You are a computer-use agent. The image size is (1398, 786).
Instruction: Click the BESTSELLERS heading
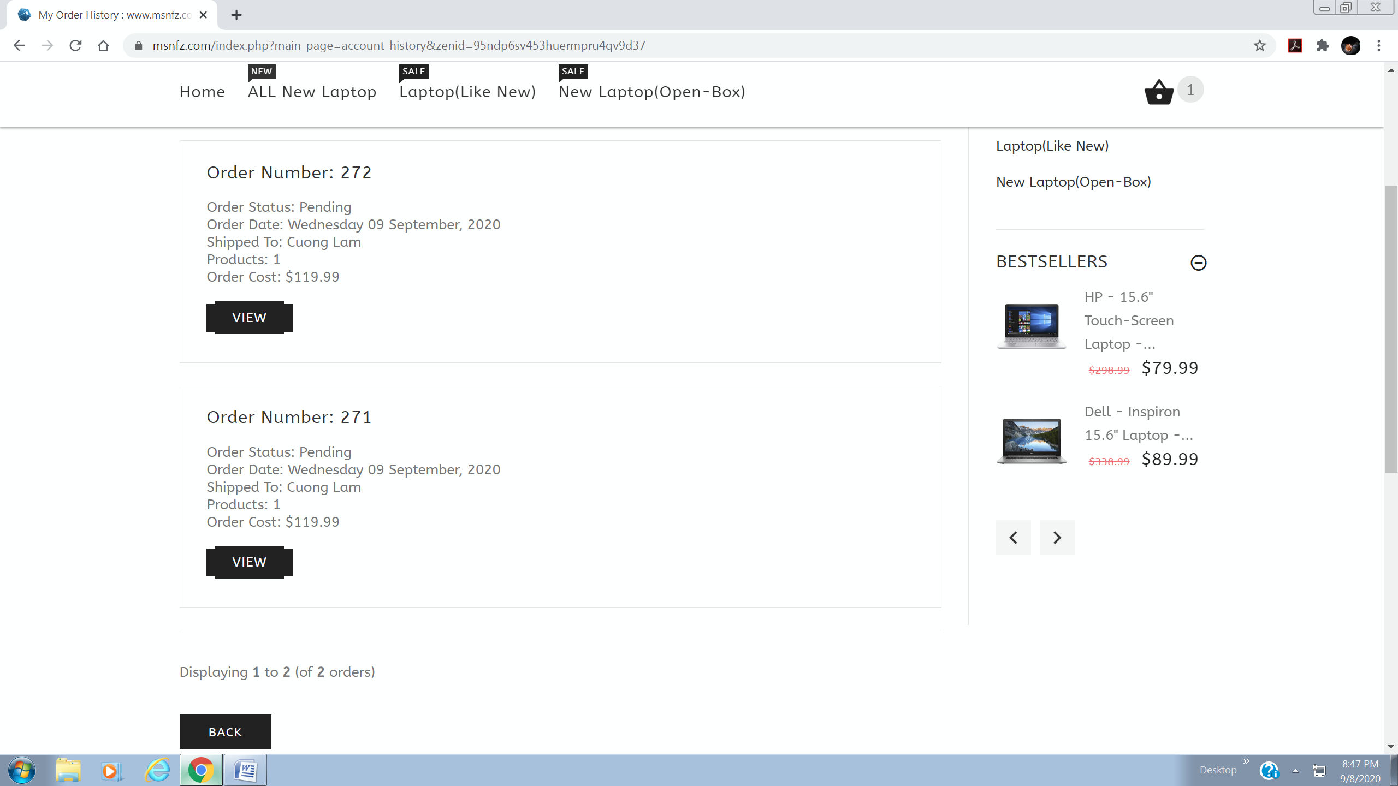click(x=1052, y=261)
